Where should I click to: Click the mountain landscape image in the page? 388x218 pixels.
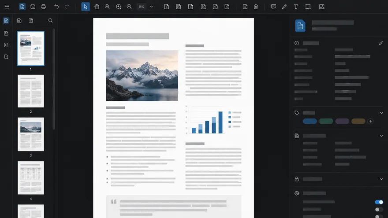pyautogui.click(x=142, y=76)
